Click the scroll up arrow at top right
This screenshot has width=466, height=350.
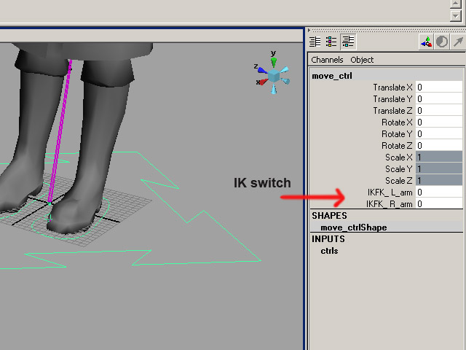[x=455, y=4]
